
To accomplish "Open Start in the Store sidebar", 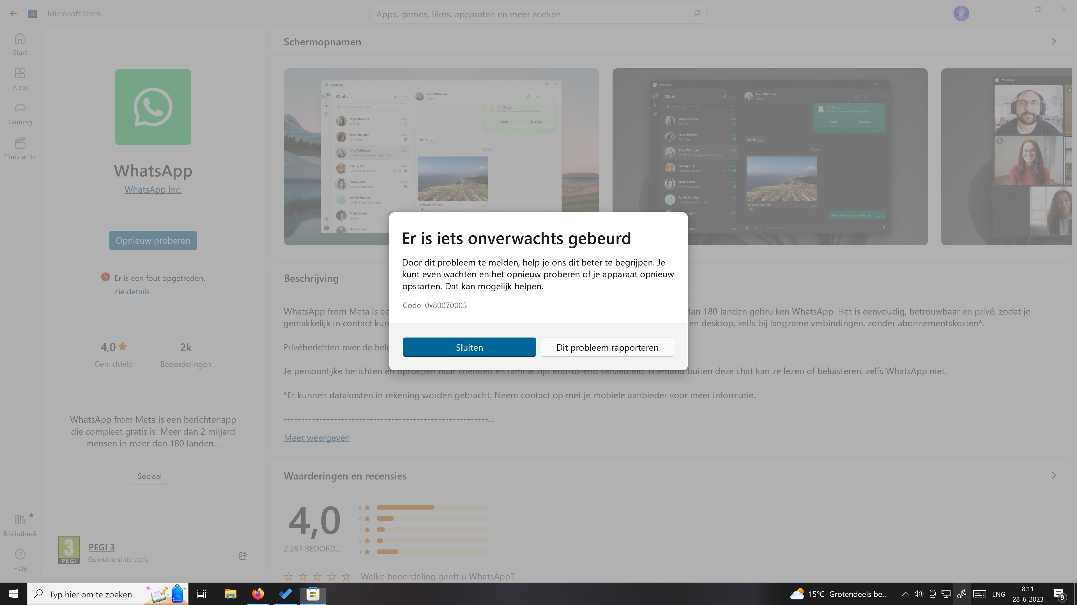I will point(20,44).
